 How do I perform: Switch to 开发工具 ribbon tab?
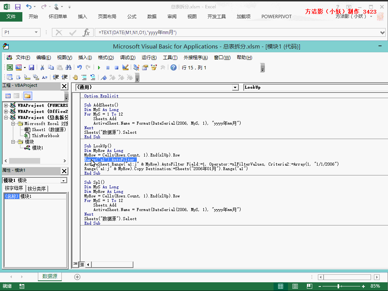pyautogui.click(x=216, y=17)
